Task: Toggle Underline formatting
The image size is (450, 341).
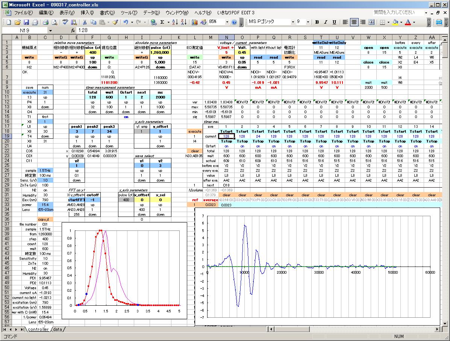Action: [333, 22]
